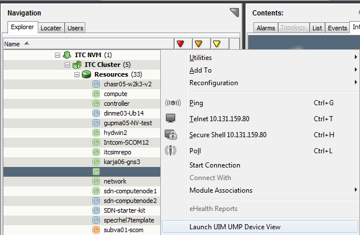Select the karja06-gns3 label in tree
This screenshot has width=360, height=235.
(122, 162)
